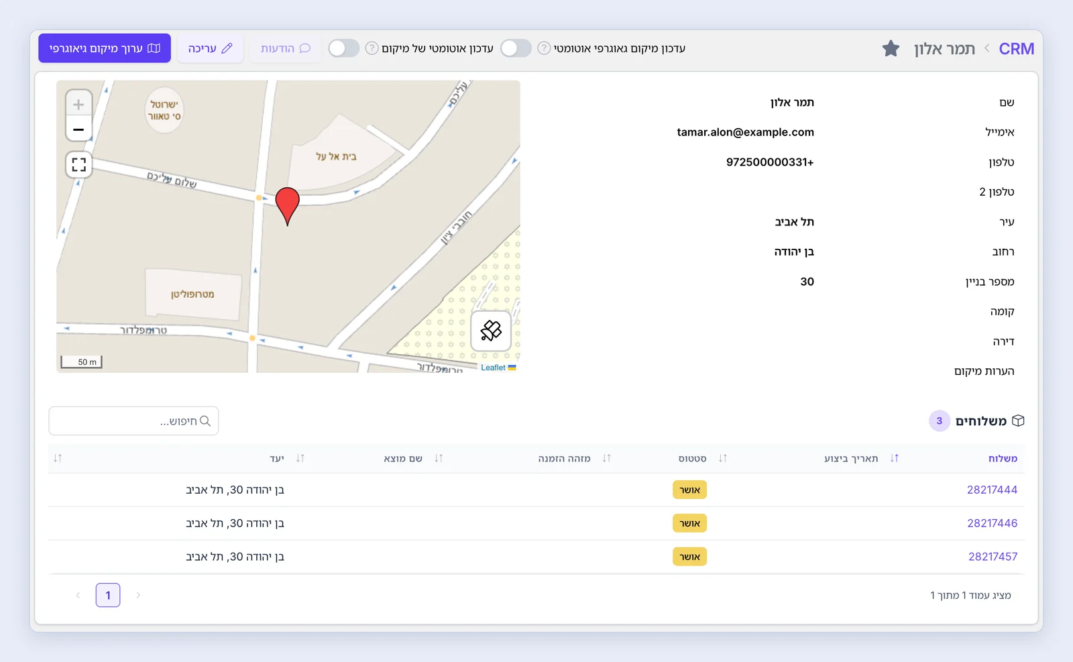This screenshot has height=662, width=1073.
Task: Click the הודעות messages button
Action: (285, 48)
